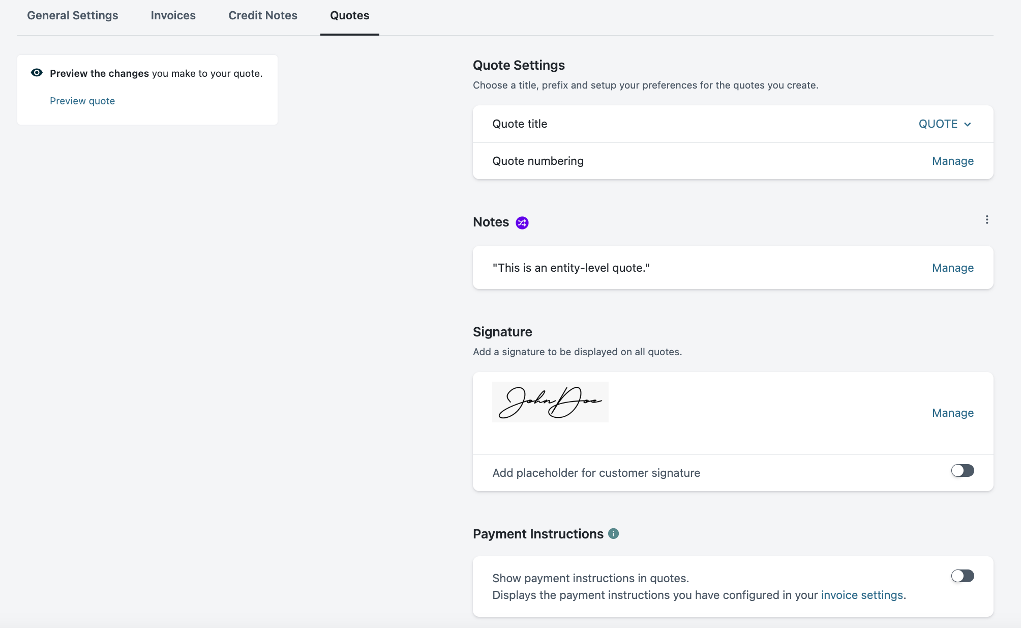Switch to General Settings tab
The image size is (1021, 628).
point(73,16)
